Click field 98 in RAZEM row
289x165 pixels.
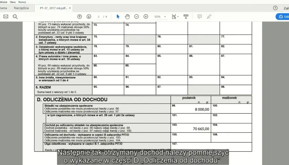(236, 90)
